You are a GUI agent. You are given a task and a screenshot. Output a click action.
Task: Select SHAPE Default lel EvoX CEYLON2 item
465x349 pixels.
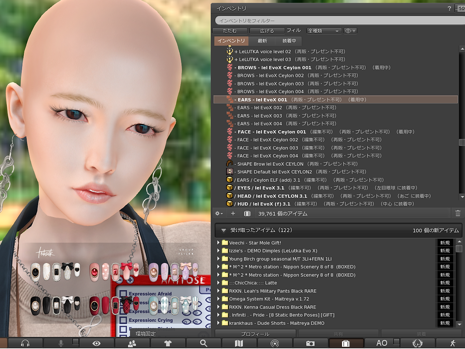pyautogui.click(x=336, y=171)
